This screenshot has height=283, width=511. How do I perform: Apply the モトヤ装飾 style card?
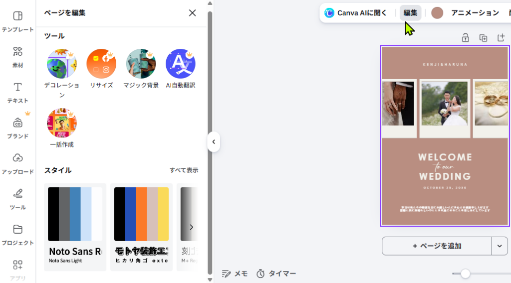pos(141,227)
